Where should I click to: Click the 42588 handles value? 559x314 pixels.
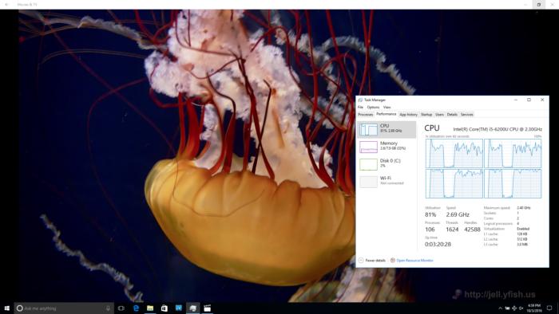(x=472, y=230)
